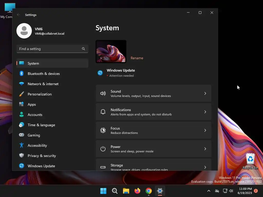Go to the Apps section
The height and width of the screenshot is (197, 263).
point(52,104)
